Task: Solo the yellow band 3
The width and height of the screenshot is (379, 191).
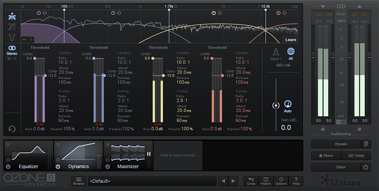Action: 220,13
